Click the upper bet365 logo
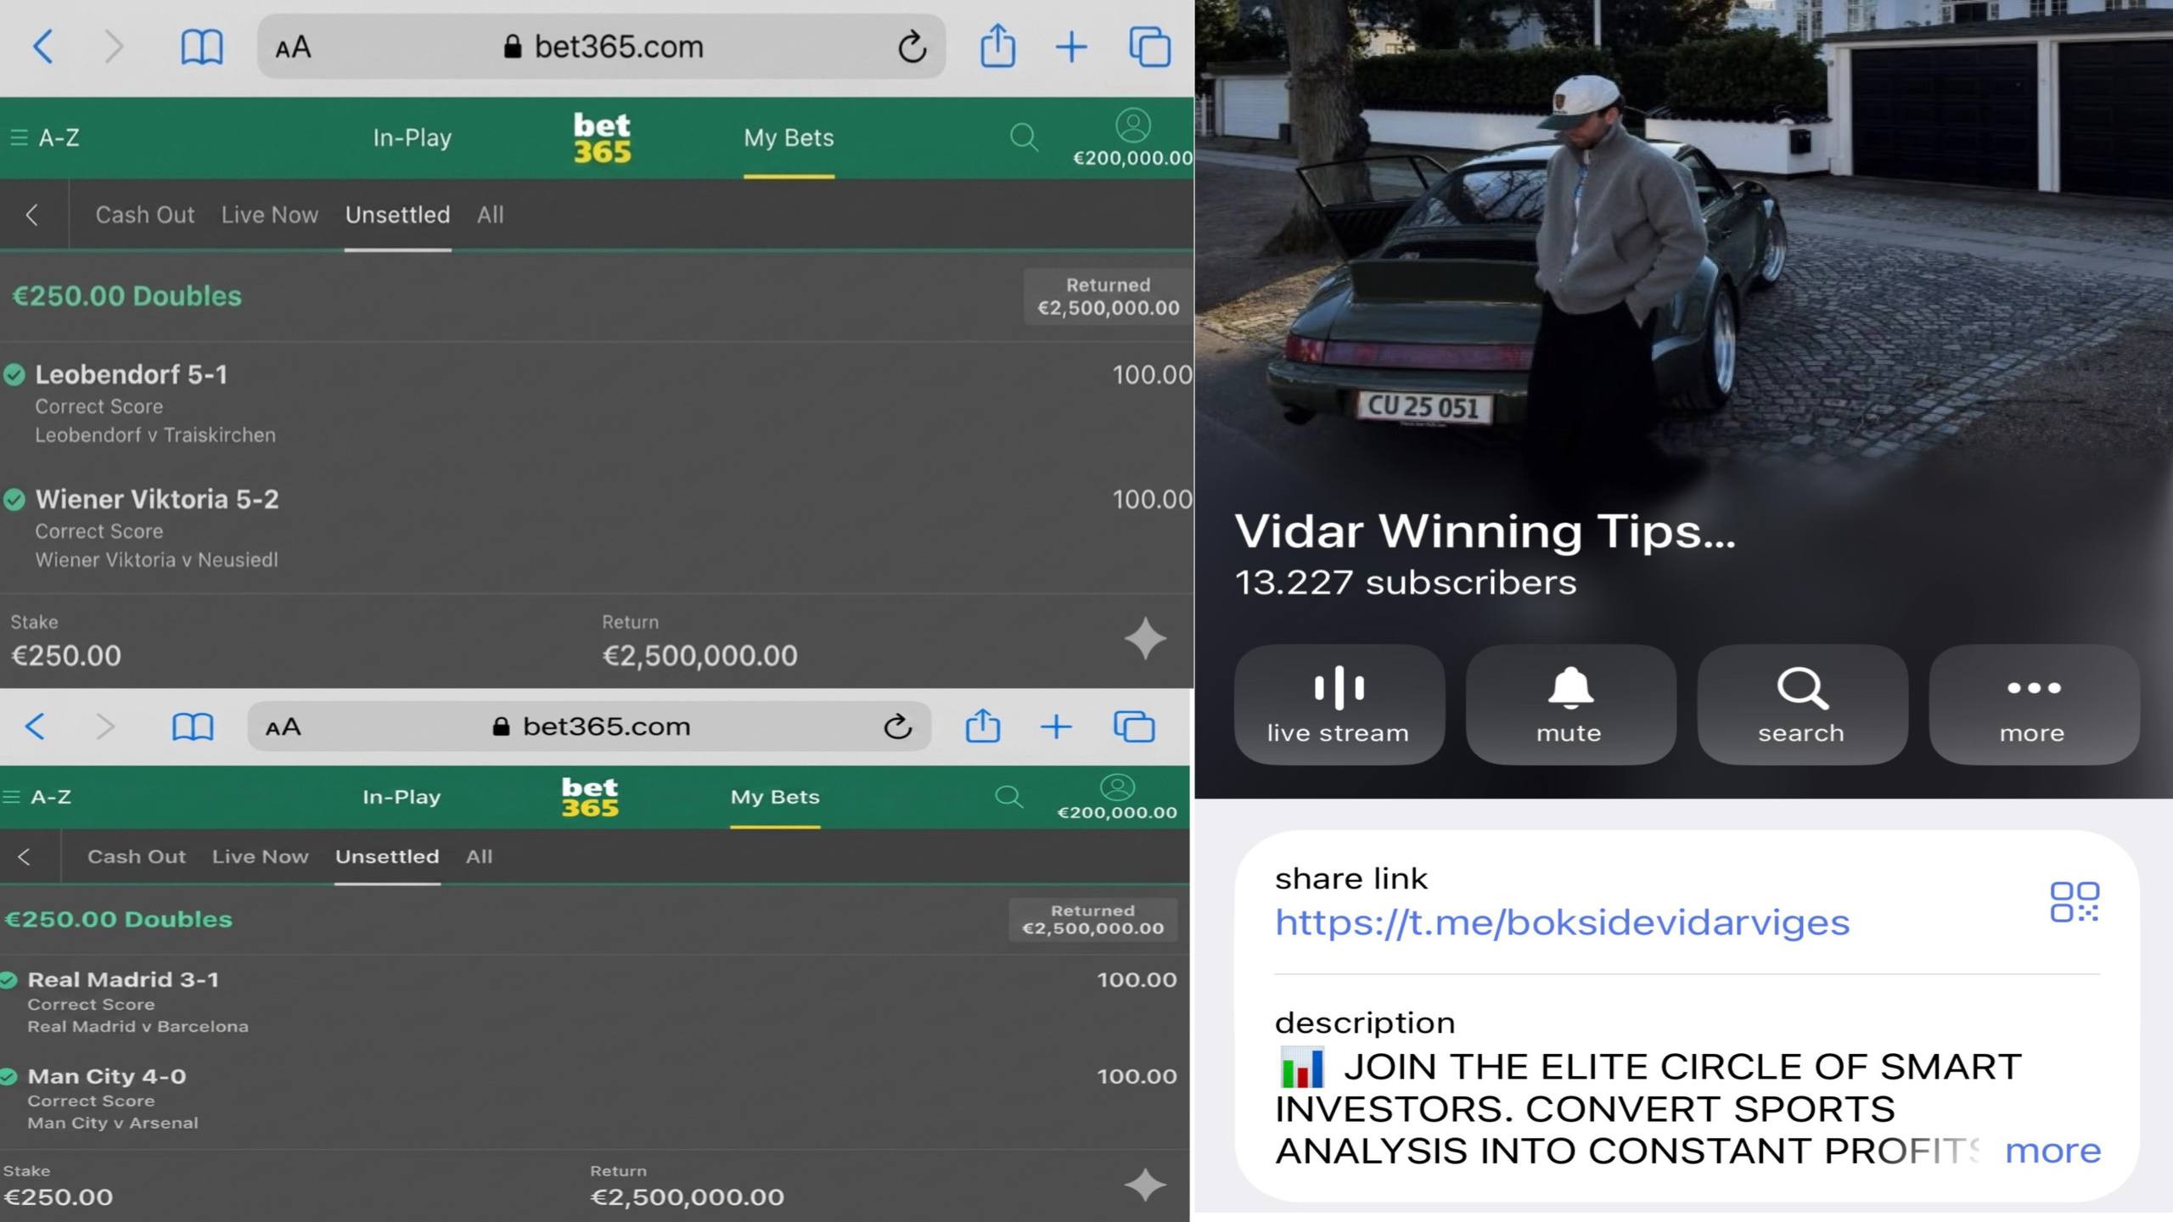This screenshot has height=1222, width=2173. tap(602, 137)
